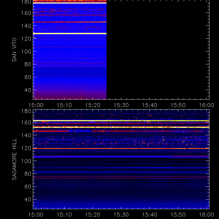The height and width of the screenshot is (219, 219).
Task: Select the 100 tick label on San Vito axis
Action: click(26, 51)
